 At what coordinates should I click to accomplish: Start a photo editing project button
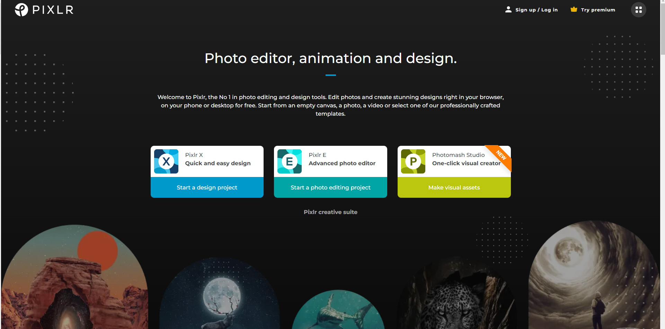point(330,187)
